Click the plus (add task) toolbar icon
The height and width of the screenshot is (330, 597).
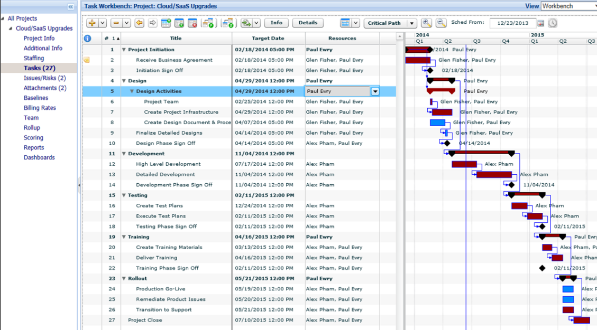pyautogui.click(x=92, y=23)
